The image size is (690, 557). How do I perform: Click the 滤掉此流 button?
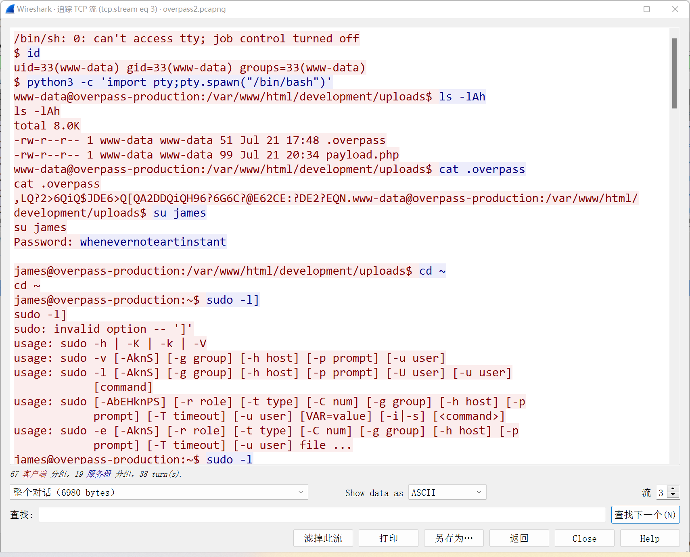[323, 538]
